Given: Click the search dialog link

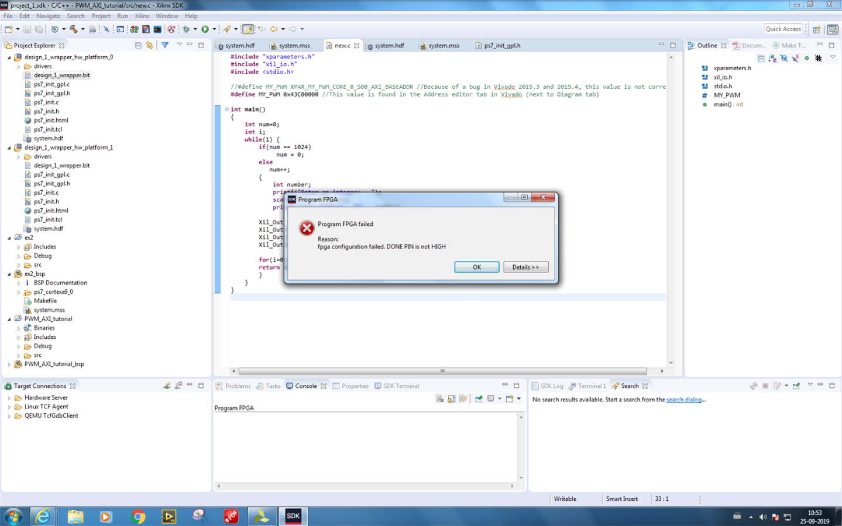Looking at the screenshot, I should [x=684, y=400].
